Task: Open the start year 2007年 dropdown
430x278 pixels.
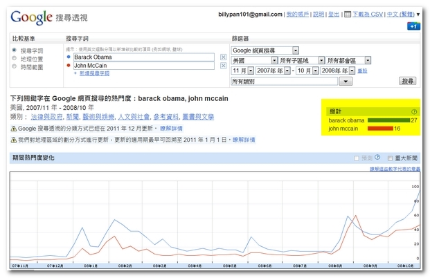Action: (x=273, y=71)
